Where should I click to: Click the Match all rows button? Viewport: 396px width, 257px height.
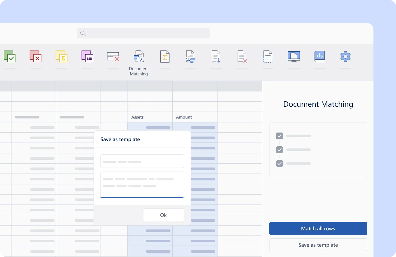(x=318, y=228)
